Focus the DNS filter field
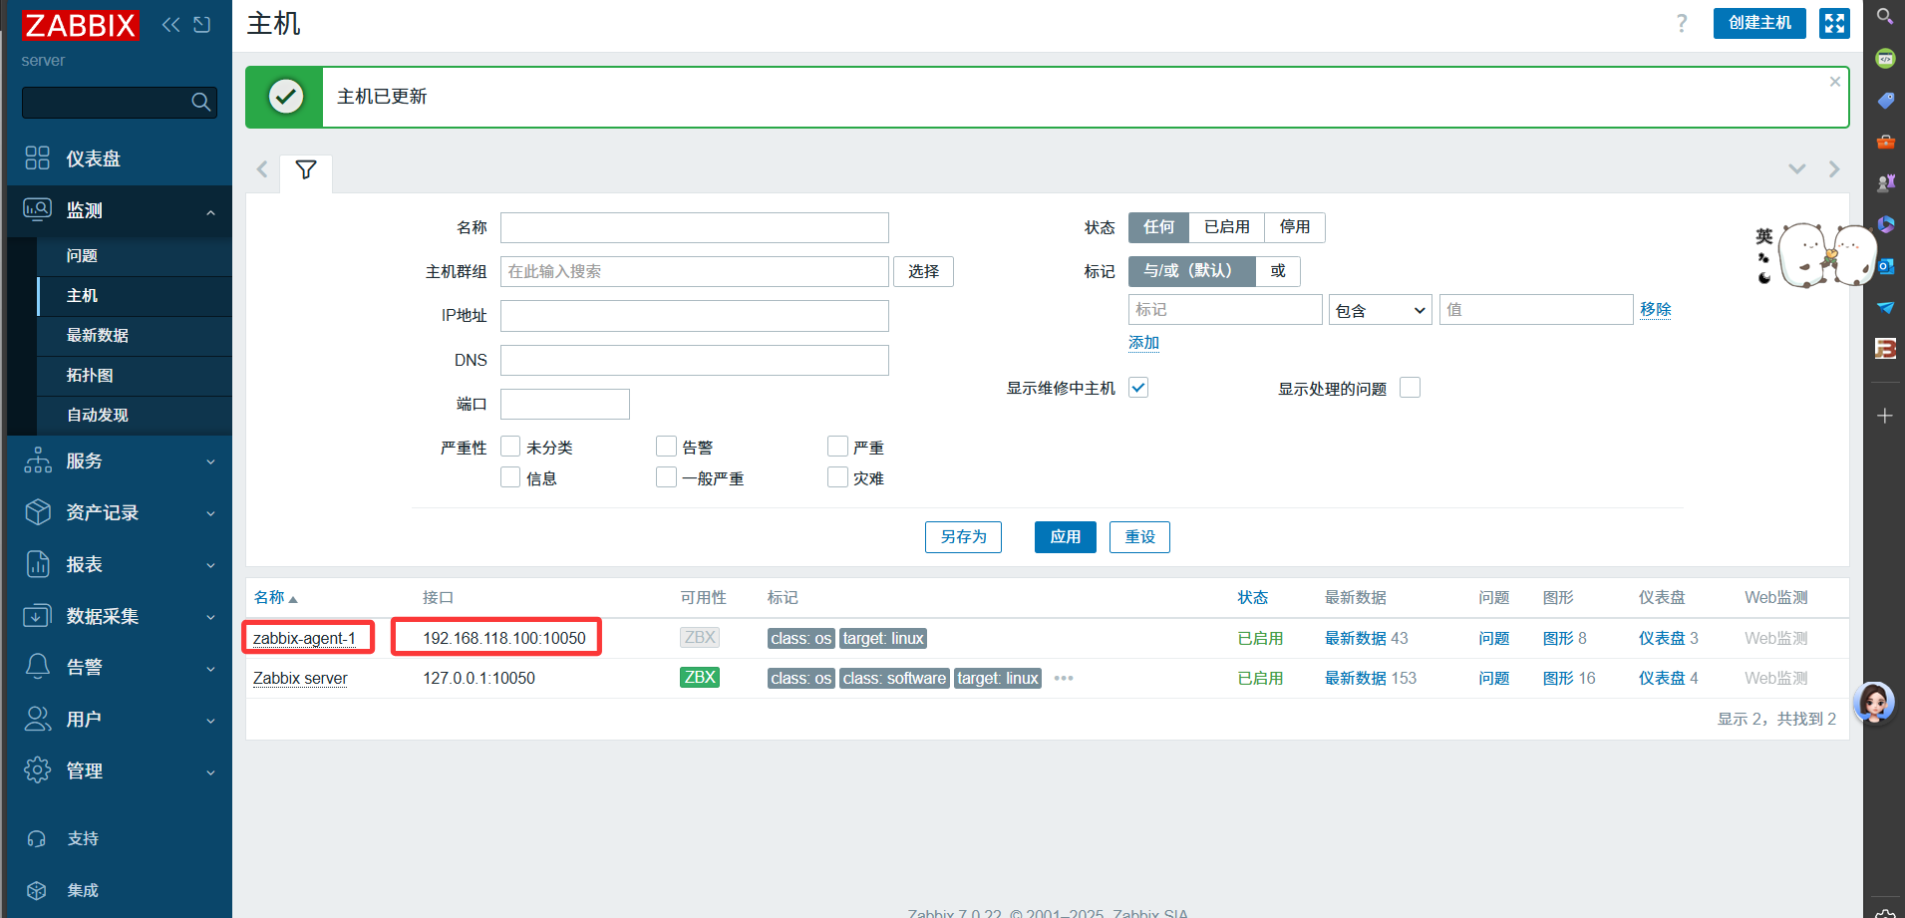This screenshot has width=1905, height=918. tap(695, 360)
